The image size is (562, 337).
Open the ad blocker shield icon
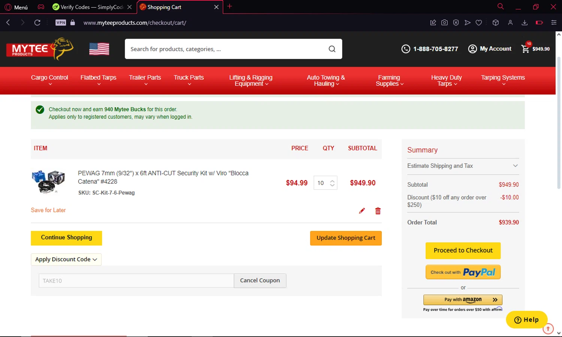point(456,22)
